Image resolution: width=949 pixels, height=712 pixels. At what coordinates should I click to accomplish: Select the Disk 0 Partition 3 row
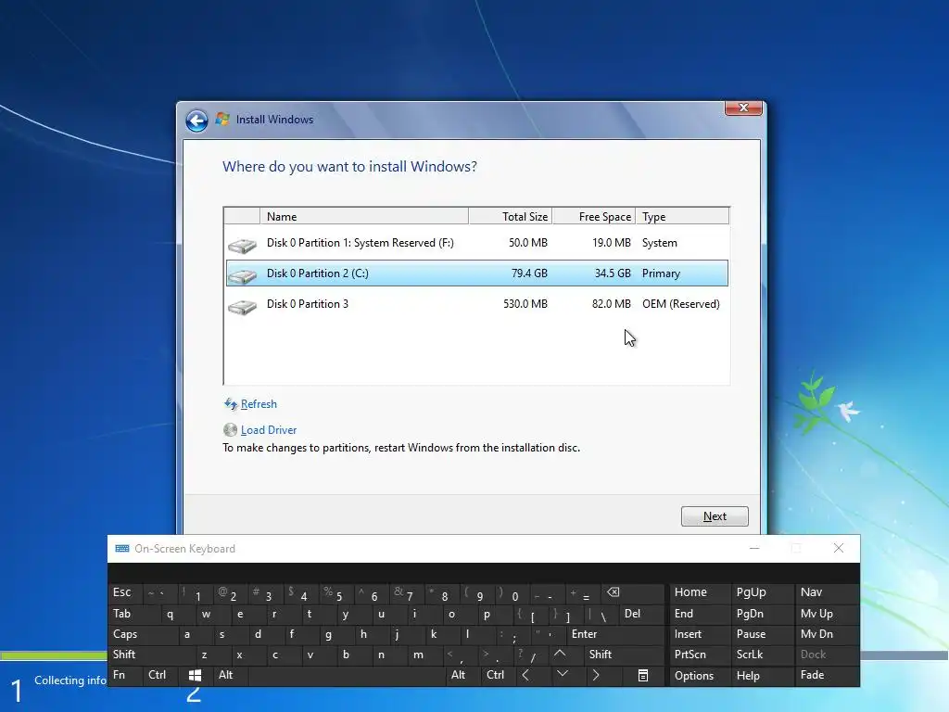477,304
